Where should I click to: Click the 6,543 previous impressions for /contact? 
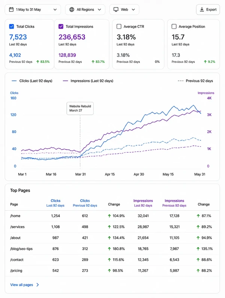point(174,259)
